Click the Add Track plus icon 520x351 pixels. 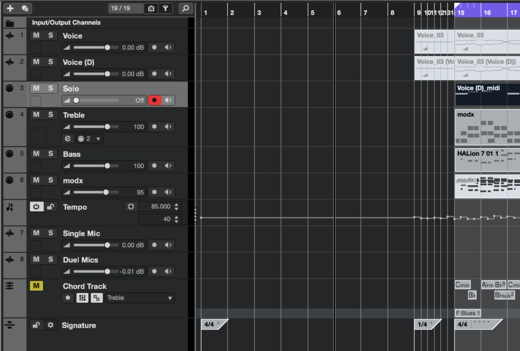coord(10,8)
